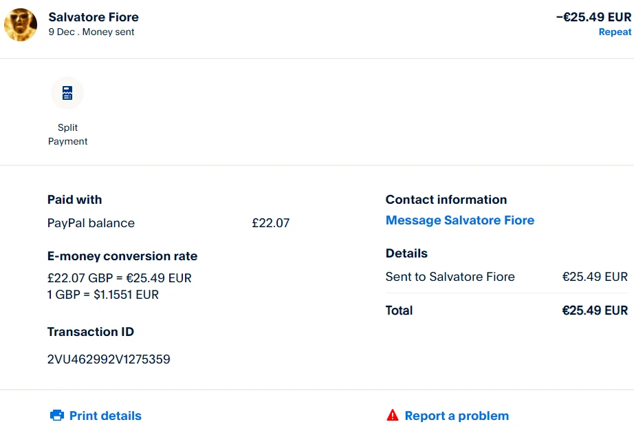The image size is (634, 431).
Task: Click the E-money conversion rate heading
Action: tap(122, 256)
